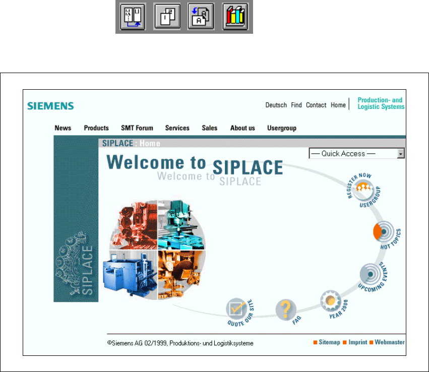This screenshot has width=429, height=372.
Task: Switch language via Deutsch link
Action: pyautogui.click(x=276, y=105)
